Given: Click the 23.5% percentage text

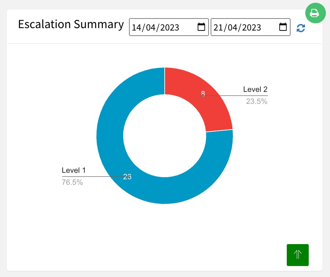Looking at the screenshot, I should (257, 101).
